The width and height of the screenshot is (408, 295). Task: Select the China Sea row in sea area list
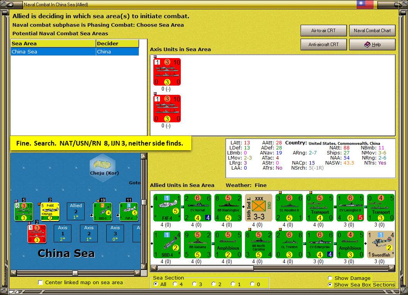(x=75, y=51)
